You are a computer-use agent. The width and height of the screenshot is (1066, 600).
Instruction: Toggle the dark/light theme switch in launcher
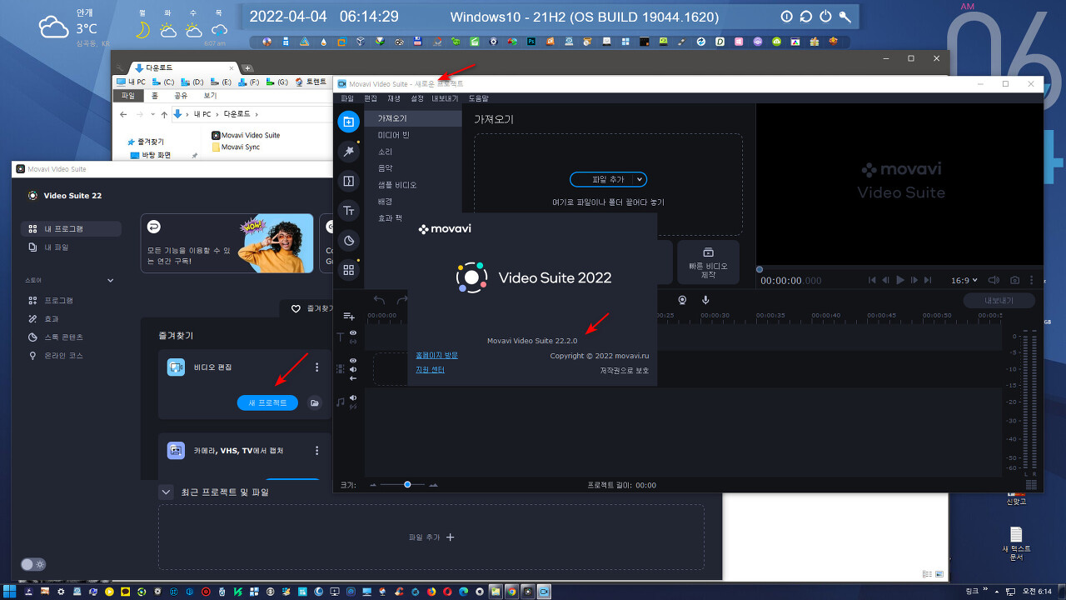[33, 564]
